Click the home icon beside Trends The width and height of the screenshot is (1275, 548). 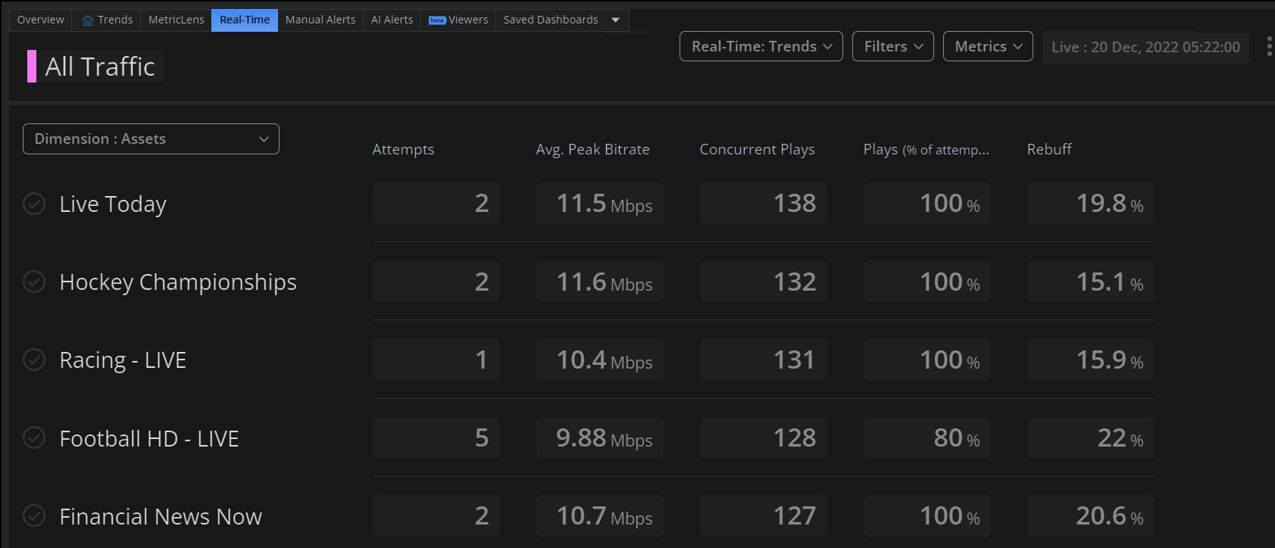coord(88,20)
